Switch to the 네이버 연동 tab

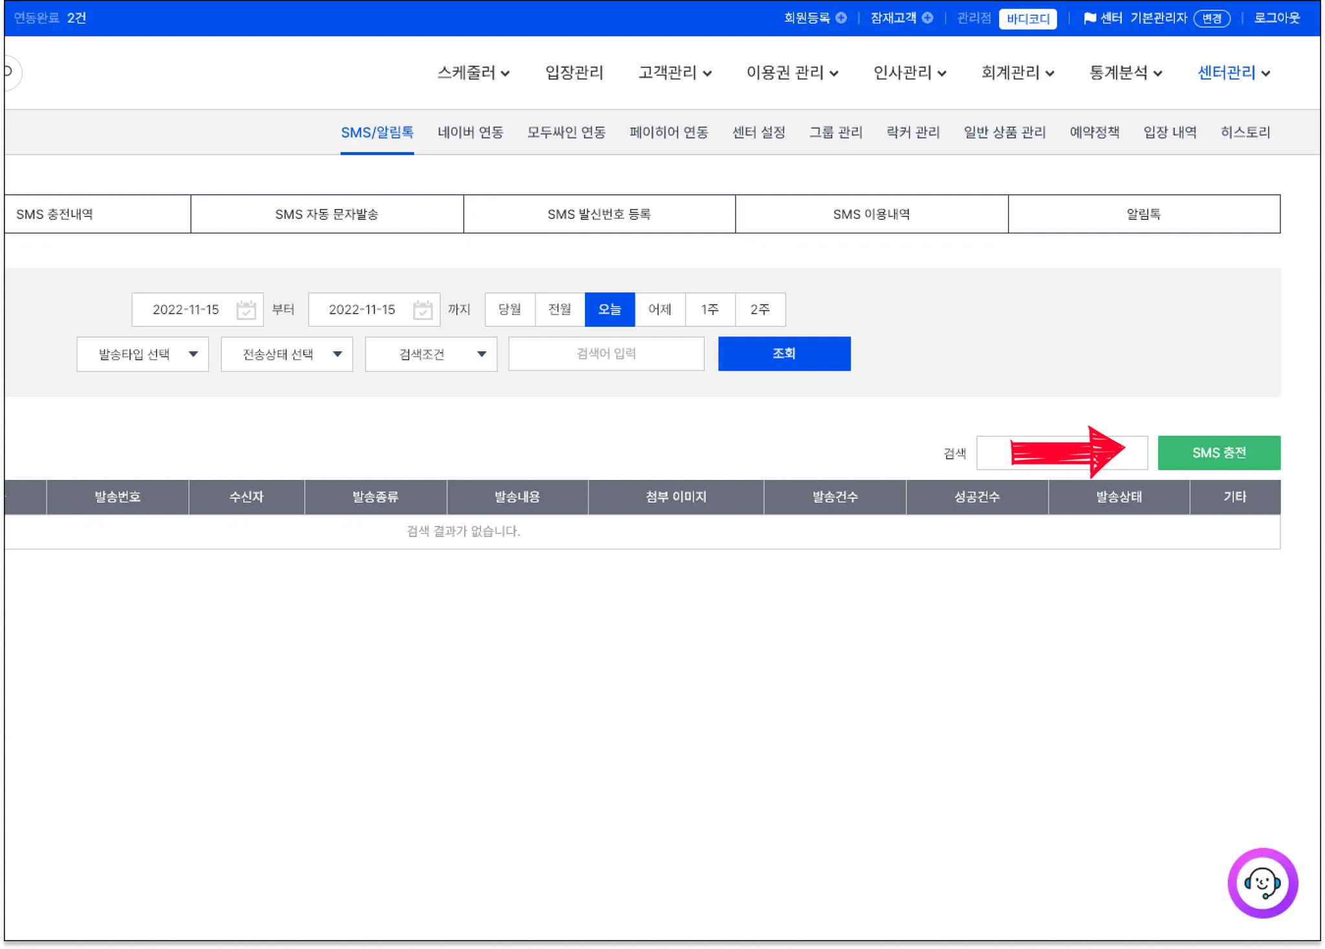470,133
